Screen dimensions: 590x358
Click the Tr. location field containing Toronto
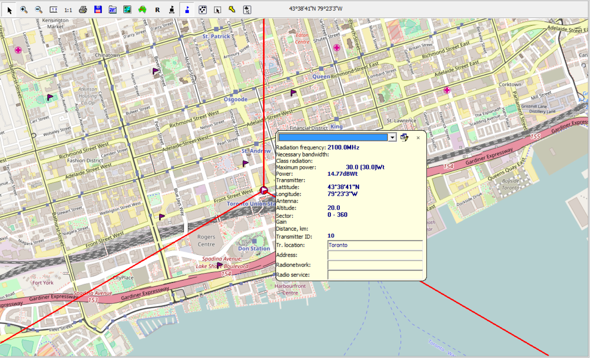coord(375,245)
